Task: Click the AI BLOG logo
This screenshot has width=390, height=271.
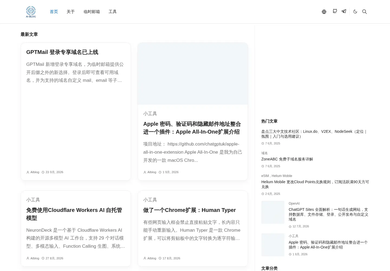Action: pos(31,12)
